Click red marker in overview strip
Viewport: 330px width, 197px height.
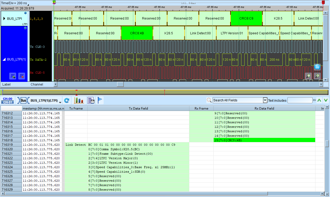pos(164,92)
